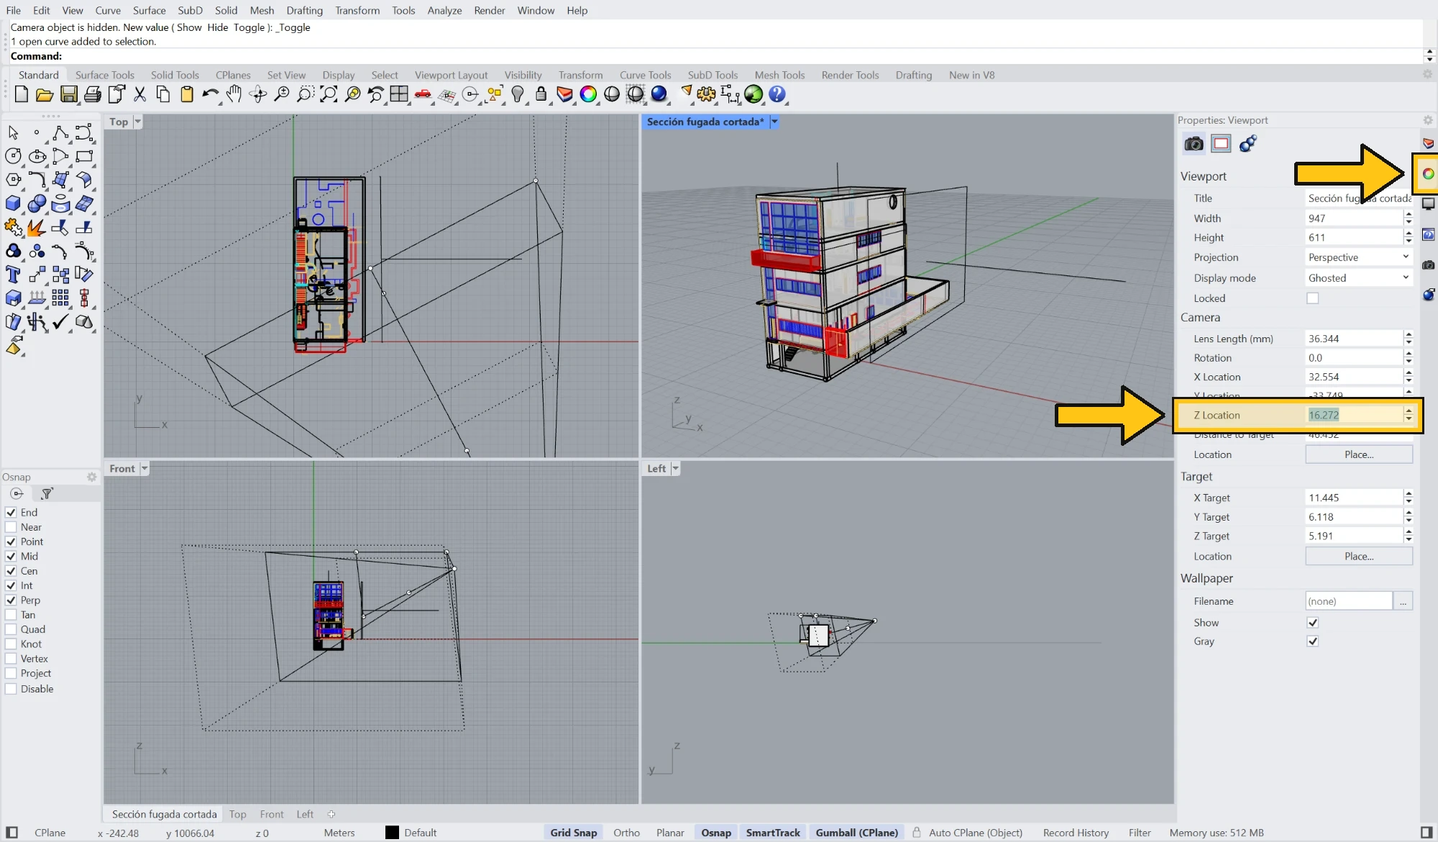Switch to the Front viewport tab
Screen dimensions: 1438x842
pos(272,814)
